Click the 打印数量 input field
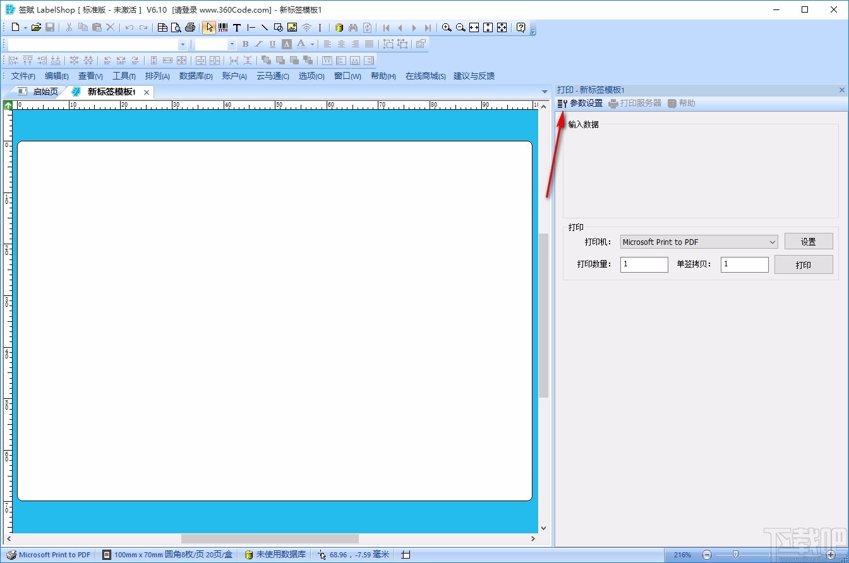The width and height of the screenshot is (849, 563). pyautogui.click(x=644, y=264)
